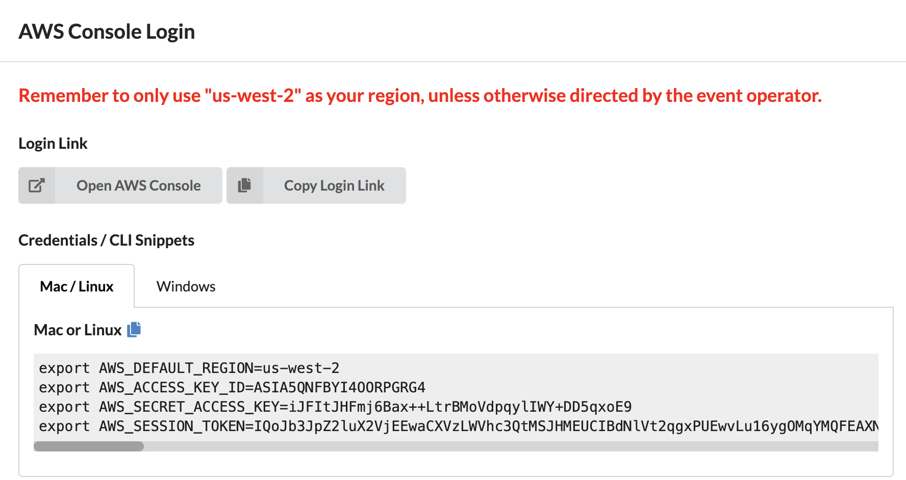The height and width of the screenshot is (480, 906).
Task: Click the AWS_SECRET_ACCESS_KEY export line
Action: 335,407
